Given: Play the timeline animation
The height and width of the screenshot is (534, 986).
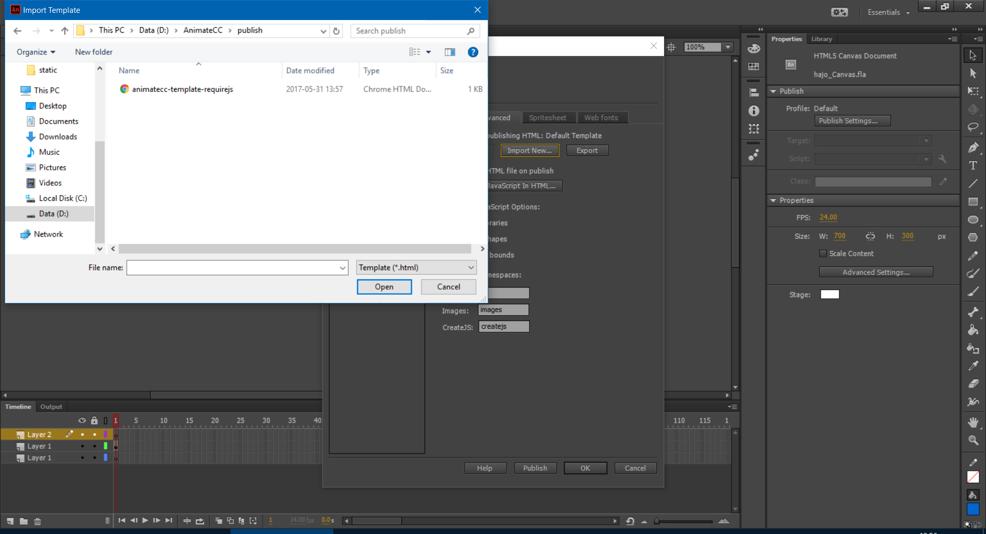Looking at the screenshot, I should pos(145,521).
